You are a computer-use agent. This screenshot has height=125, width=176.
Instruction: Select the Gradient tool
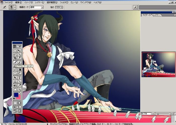(x=19, y=70)
